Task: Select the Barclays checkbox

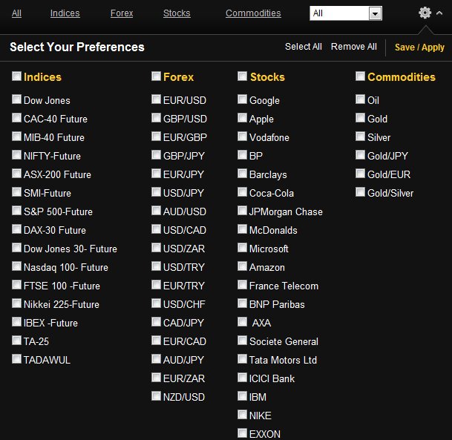Action: pos(243,174)
